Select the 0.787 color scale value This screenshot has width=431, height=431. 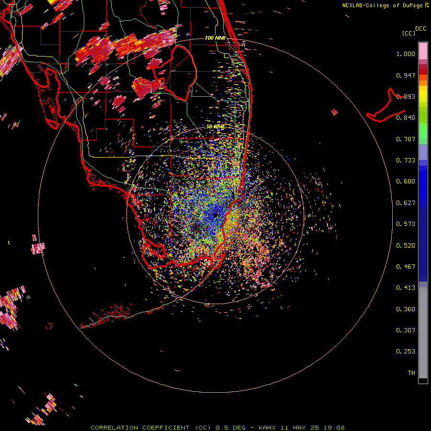pyautogui.click(x=406, y=139)
